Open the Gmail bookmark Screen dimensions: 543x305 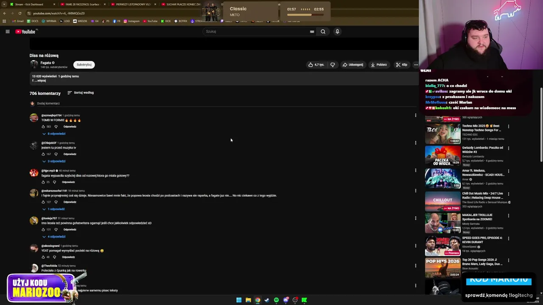[18, 21]
